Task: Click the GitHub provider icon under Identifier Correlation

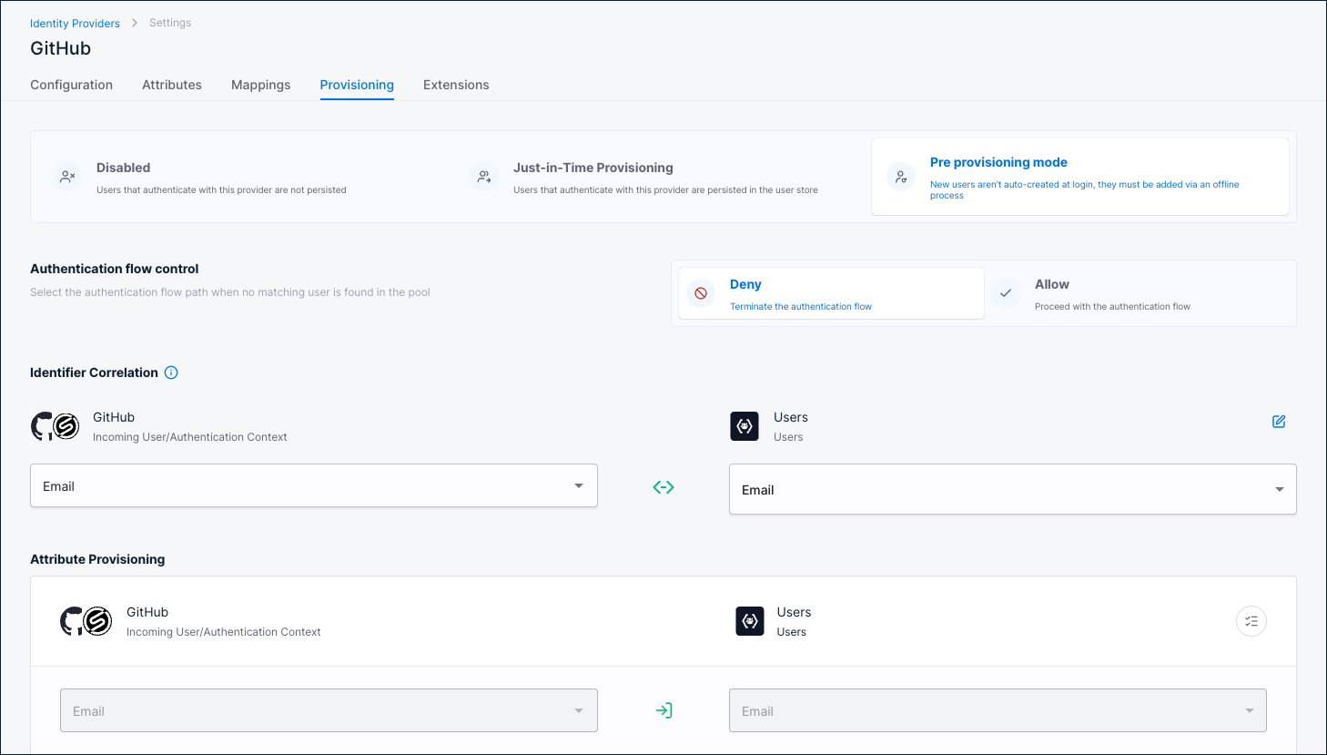Action: [56, 425]
